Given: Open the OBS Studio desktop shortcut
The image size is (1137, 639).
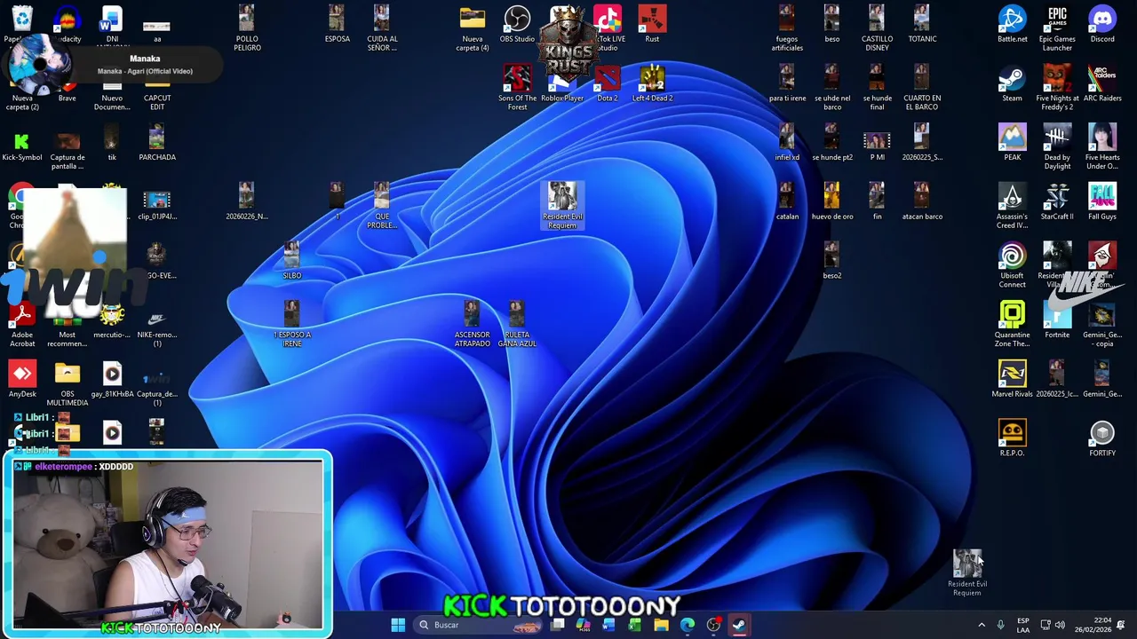Looking at the screenshot, I should 517,25.
